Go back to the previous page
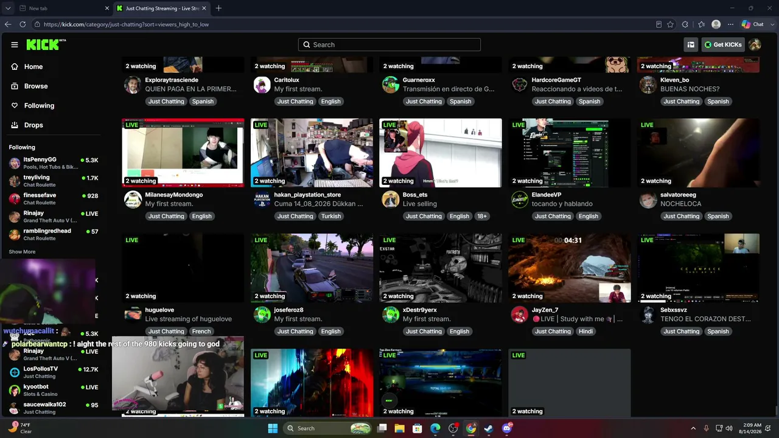Screen dimensions: 779x438 tap(8, 24)
